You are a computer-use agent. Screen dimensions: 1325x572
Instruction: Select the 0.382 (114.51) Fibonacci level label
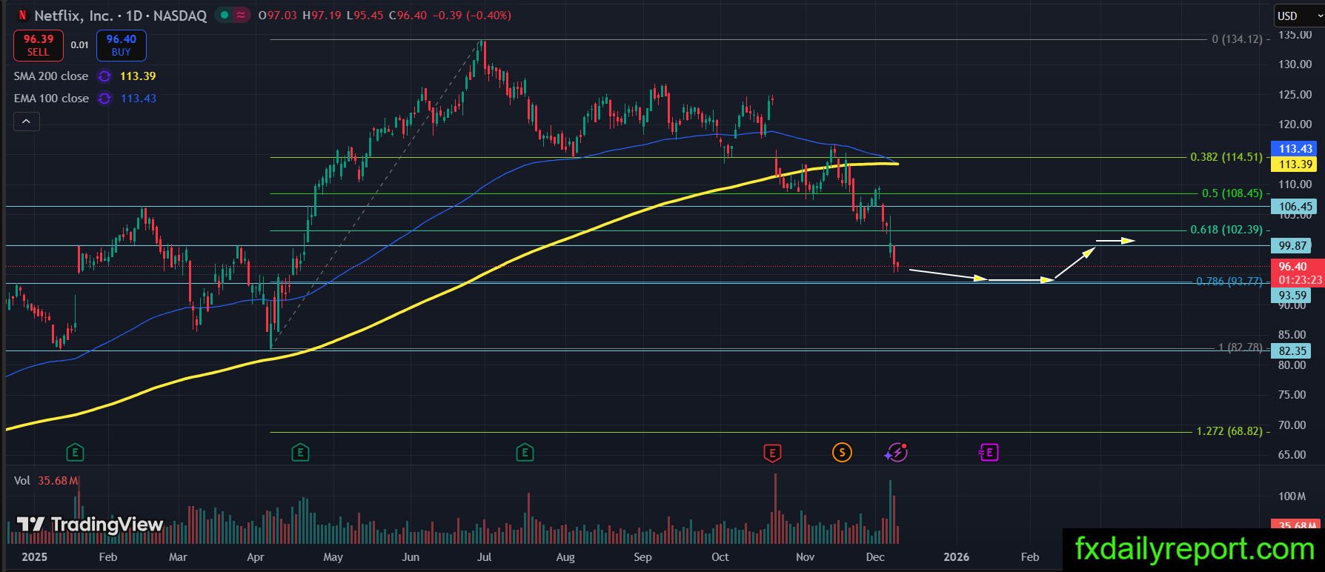[1226, 157]
